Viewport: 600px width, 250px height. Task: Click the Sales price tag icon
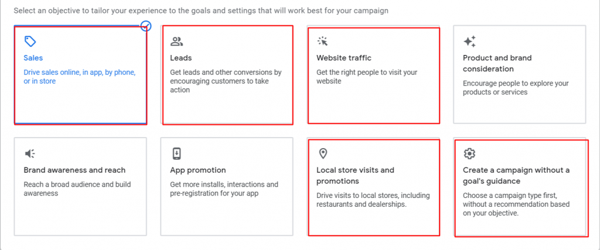(30, 42)
